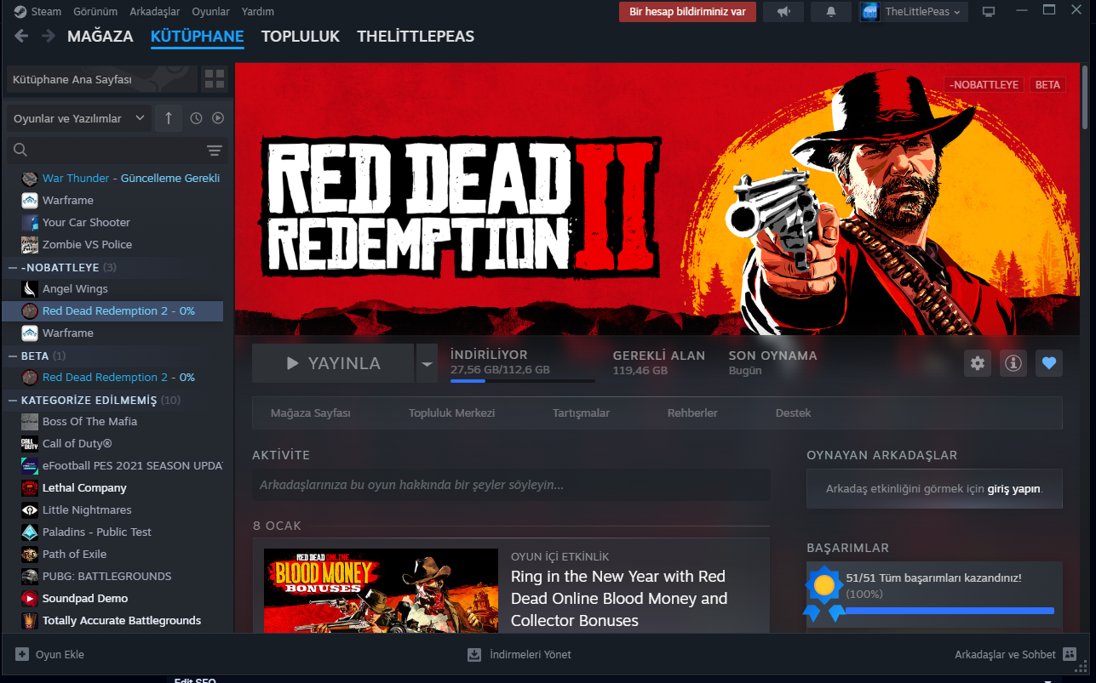The height and width of the screenshot is (683, 1096).
Task: Open the Yardım menu
Action: 258,12
